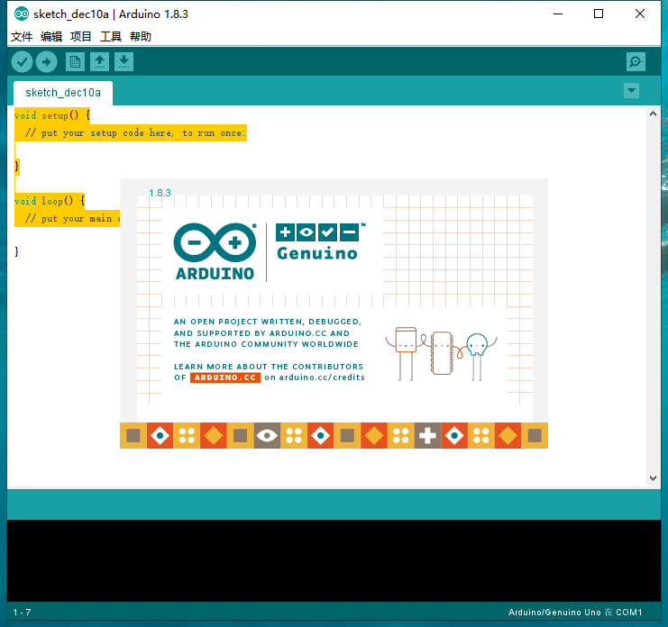Open the 帮助 menu

(x=141, y=37)
